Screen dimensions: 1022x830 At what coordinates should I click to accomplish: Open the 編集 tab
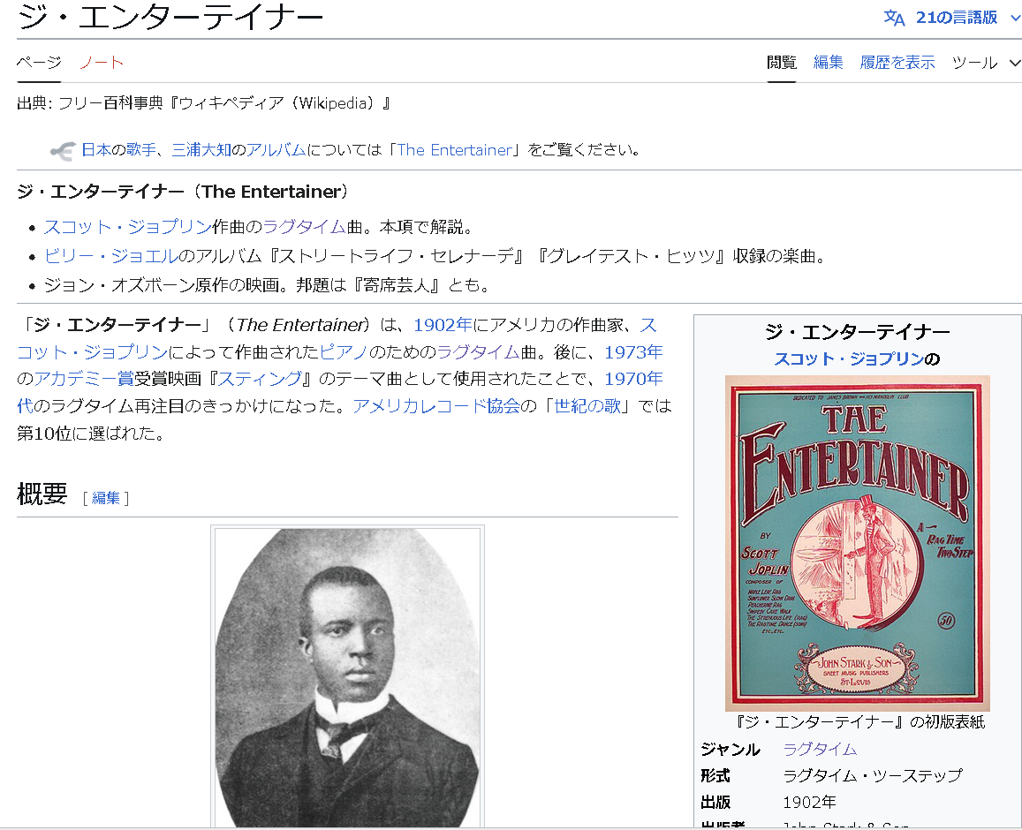click(x=828, y=63)
